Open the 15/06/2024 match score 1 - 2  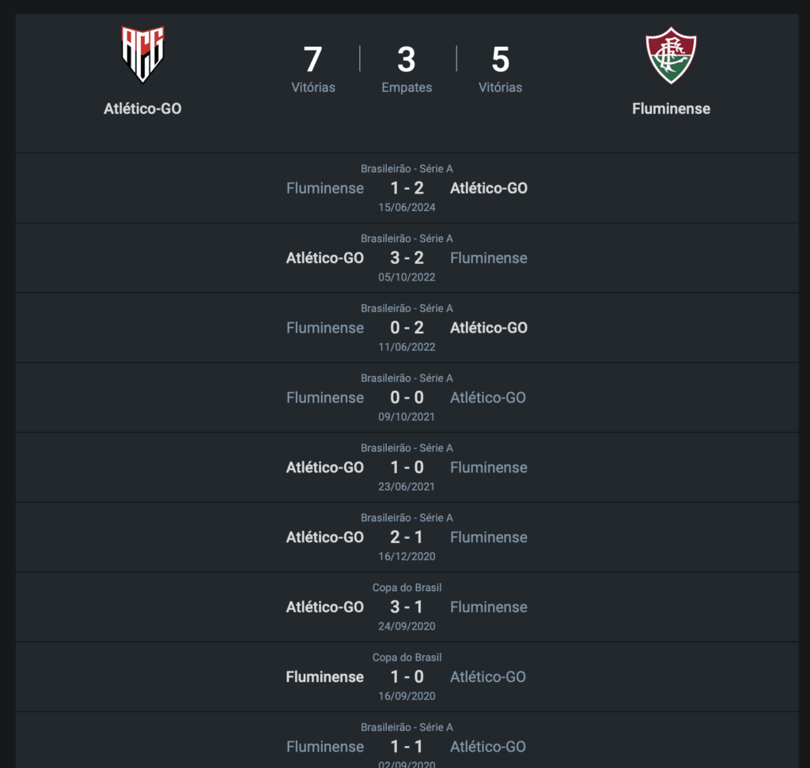[x=407, y=188]
